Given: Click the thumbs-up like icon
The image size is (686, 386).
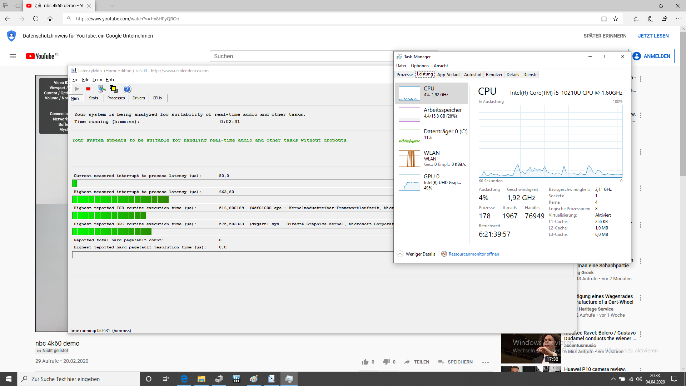Looking at the screenshot, I should tap(365, 362).
